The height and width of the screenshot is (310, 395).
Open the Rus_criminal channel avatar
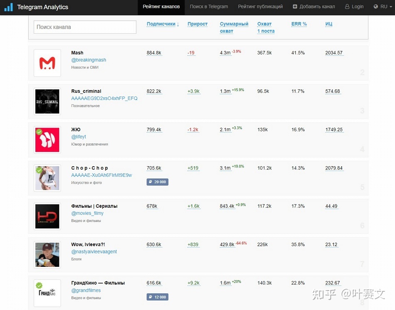tap(47, 101)
